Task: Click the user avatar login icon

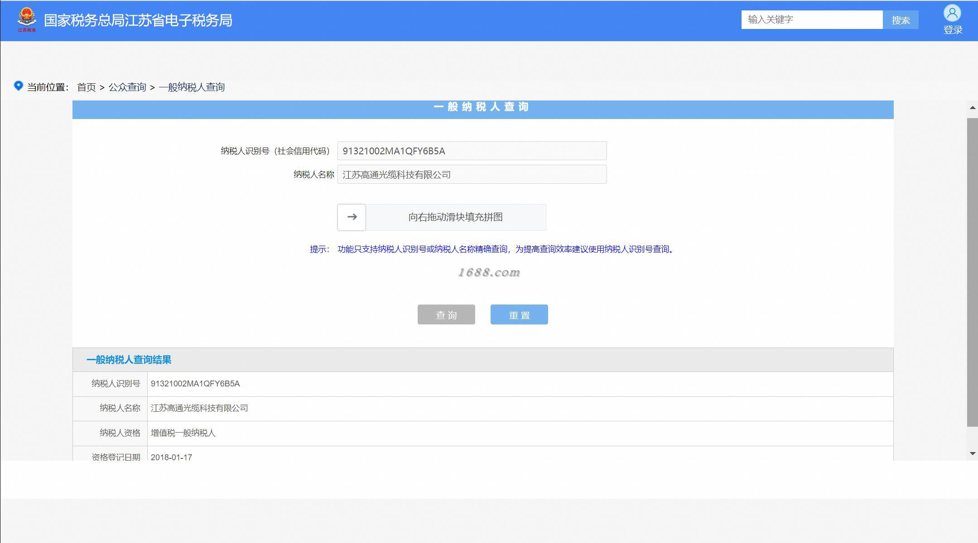Action: click(x=952, y=13)
